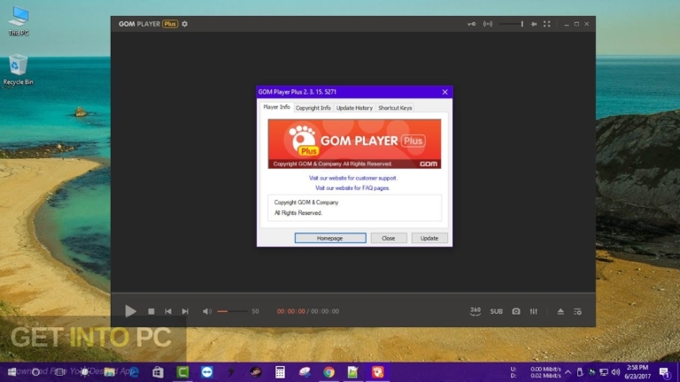
Task: Open the equalizer control panel
Action: coord(533,311)
